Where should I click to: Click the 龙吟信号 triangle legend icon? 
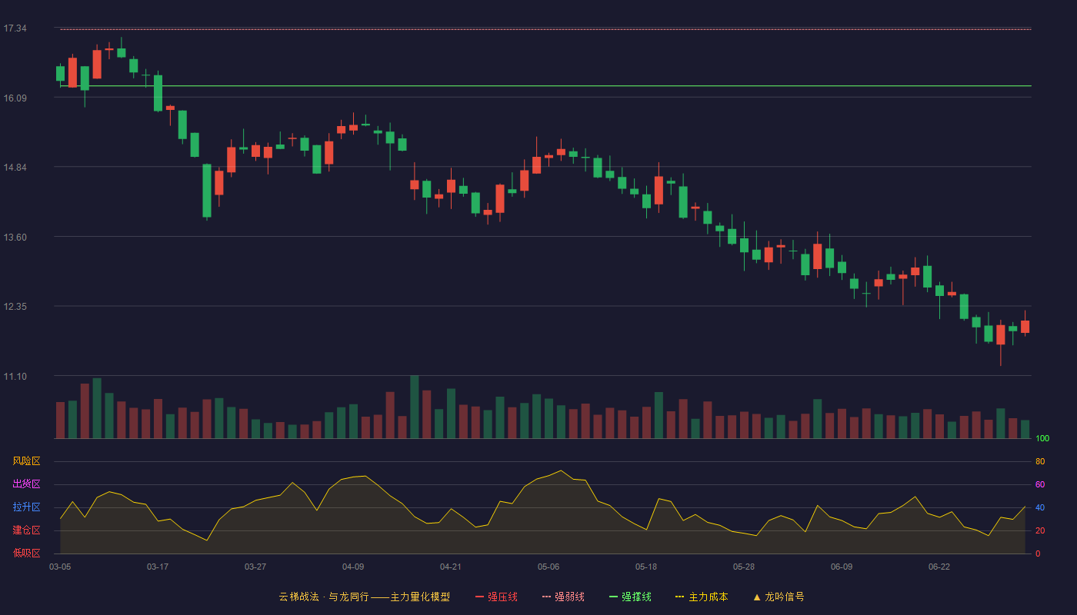tap(757, 597)
